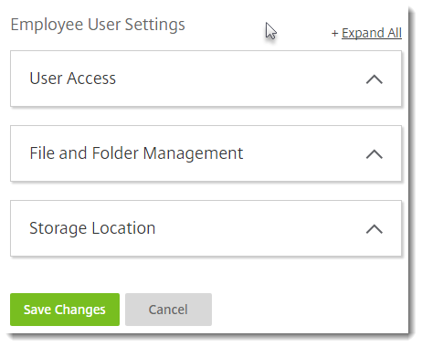Viewport: 422px width, 347px height.
Task: Save the employee settings with Save Changes
Action: pos(65,310)
